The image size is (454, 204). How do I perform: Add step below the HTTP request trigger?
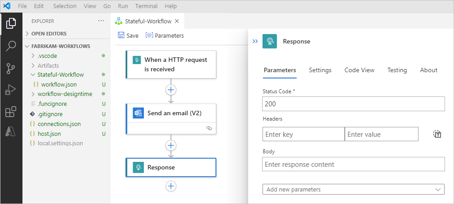click(171, 90)
